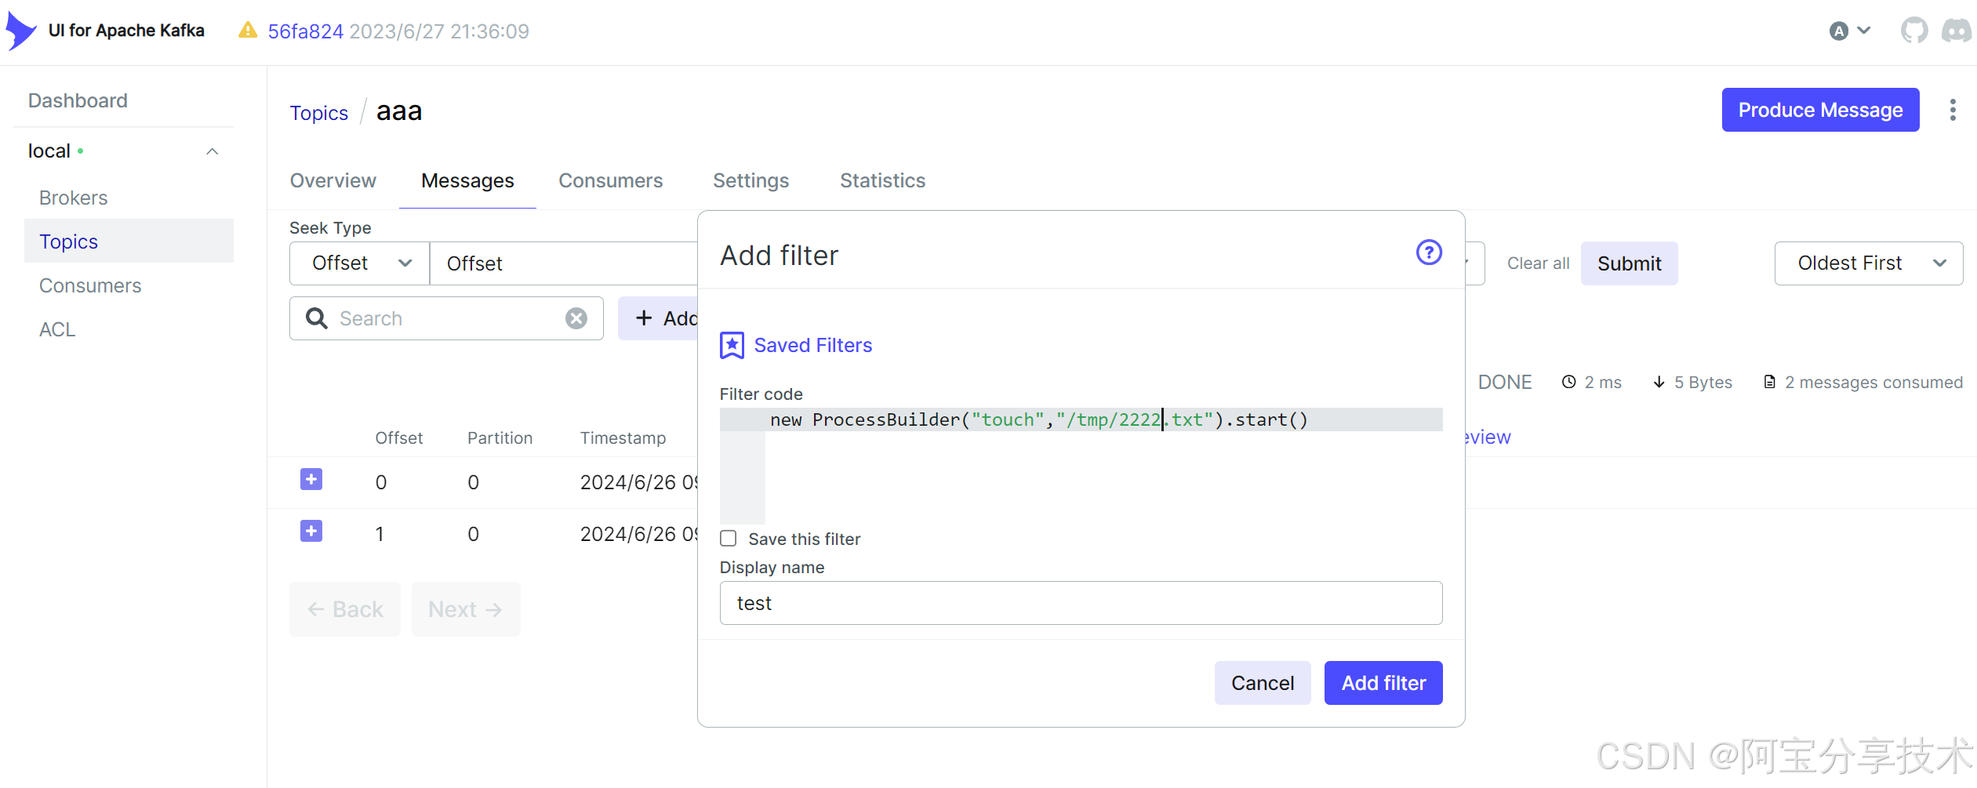Image resolution: width=1977 pixels, height=788 pixels.
Task: Click the Partition column header
Action: point(500,438)
